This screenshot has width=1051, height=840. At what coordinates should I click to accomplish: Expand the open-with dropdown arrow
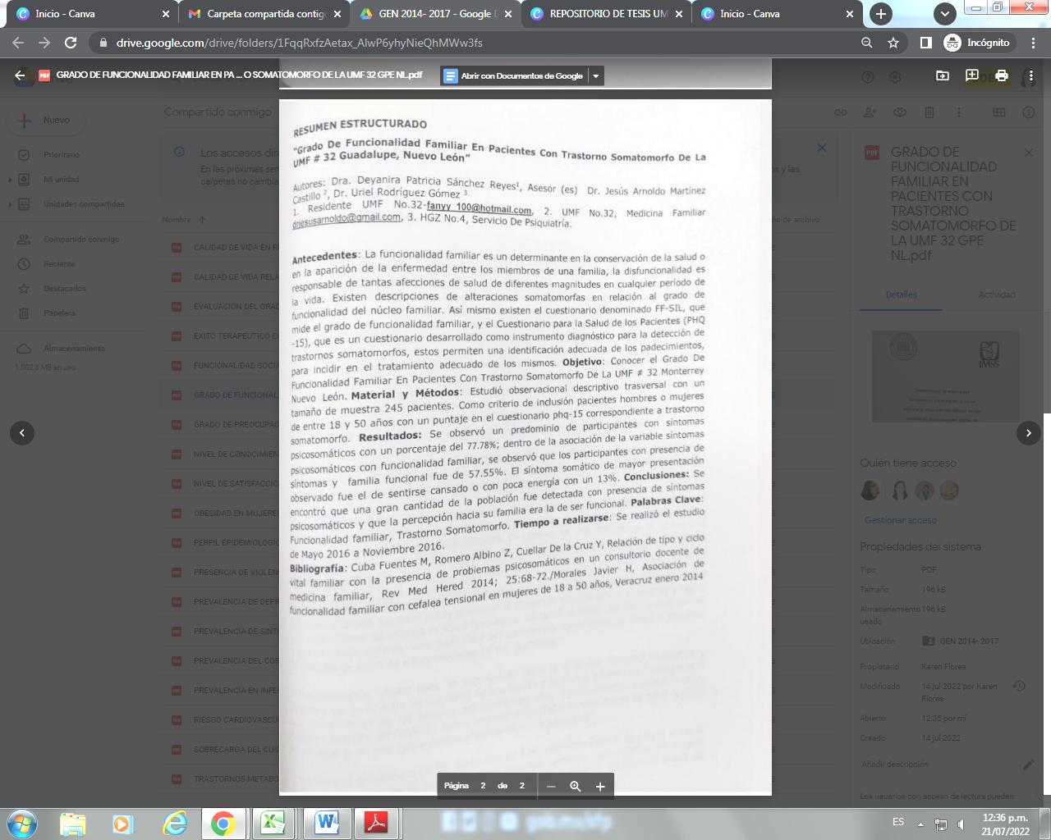click(596, 75)
